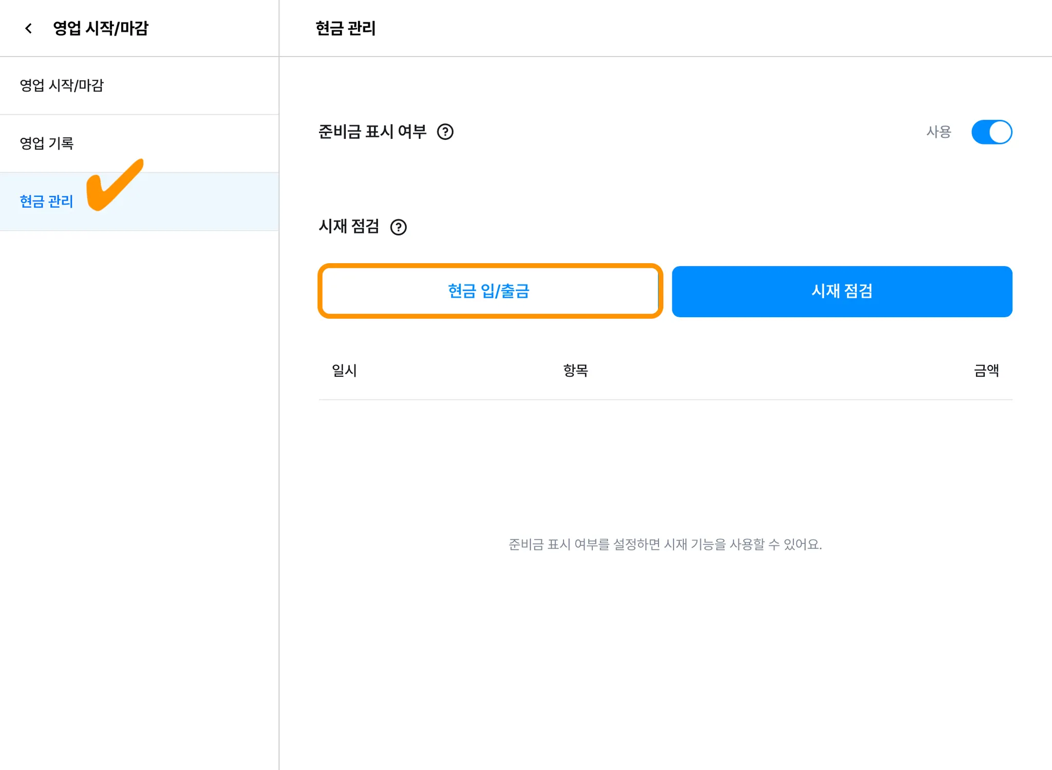Click the empty-state message about 시재 기능
This screenshot has width=1052, height=770.
(x=665, y=544)
